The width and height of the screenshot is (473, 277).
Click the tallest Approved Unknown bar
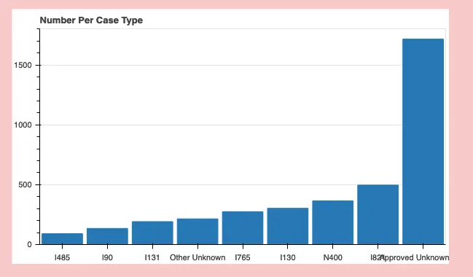(423, 141)
